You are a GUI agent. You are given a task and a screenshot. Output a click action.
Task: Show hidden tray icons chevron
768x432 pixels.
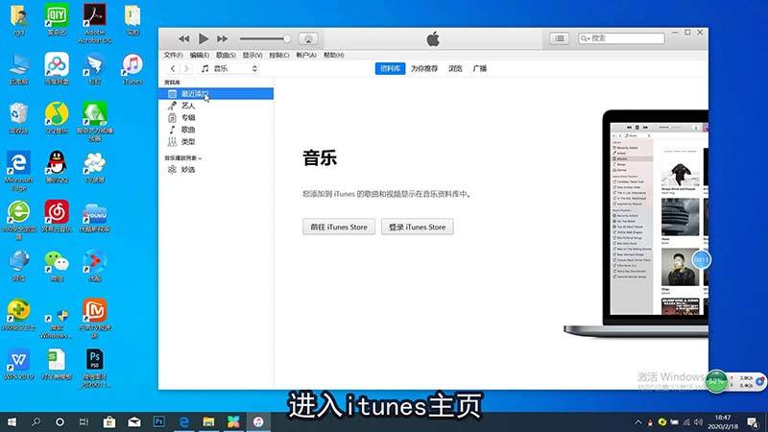pyautogui.click(x=637, y=422)
